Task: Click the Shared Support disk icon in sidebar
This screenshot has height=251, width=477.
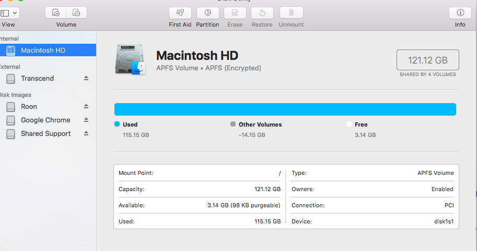Action: (10, 134)
